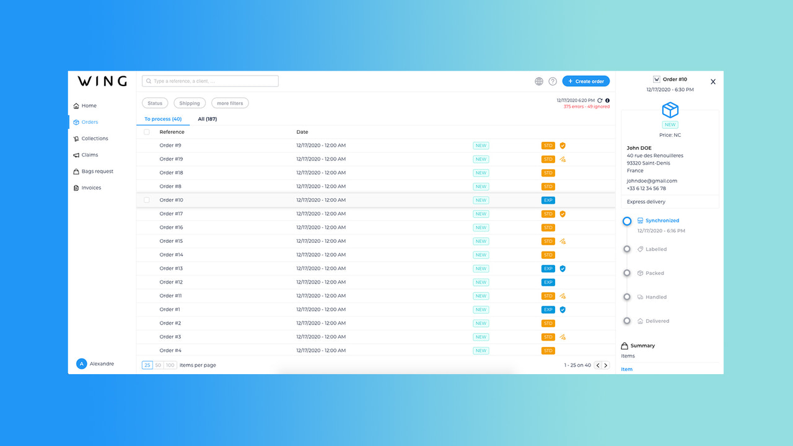This screenshot has height=446, width=793.
Task: Open the help question mark icon
Action: [552, 81]
